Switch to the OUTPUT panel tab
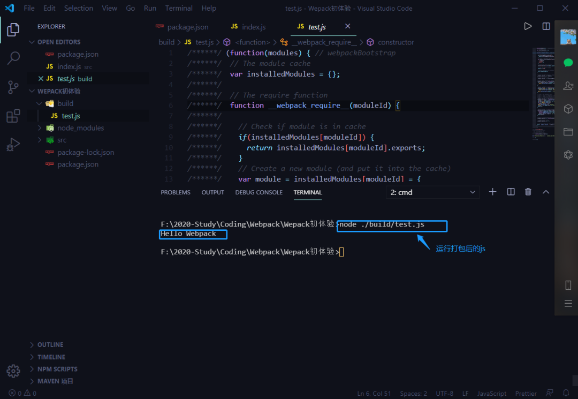Image resolution: width=578 pixels, height=399 pixels. [212, 192]
